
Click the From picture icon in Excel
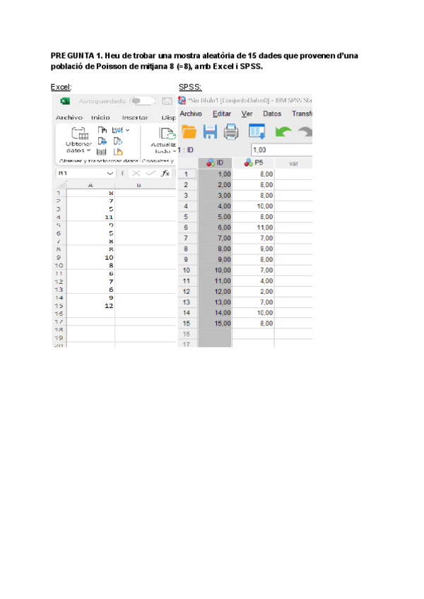tap(117, 130)
